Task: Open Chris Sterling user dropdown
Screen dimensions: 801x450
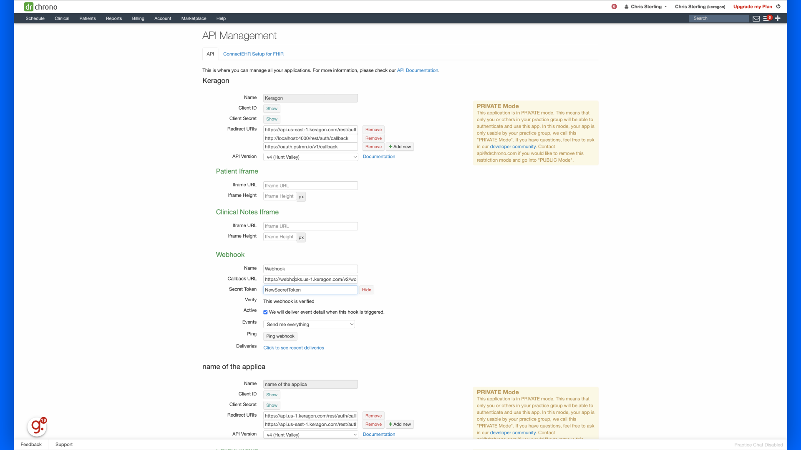Action: 646,7
